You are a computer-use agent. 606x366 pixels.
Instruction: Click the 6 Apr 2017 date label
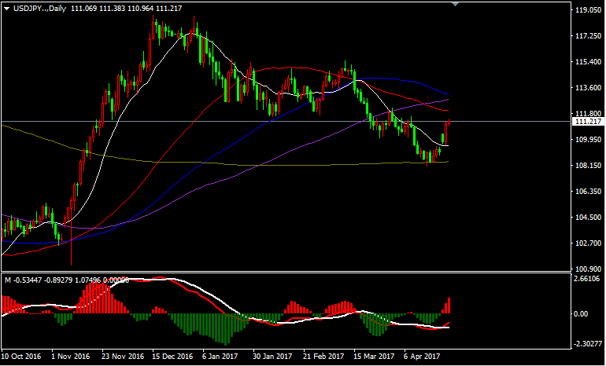pos(423,357)
